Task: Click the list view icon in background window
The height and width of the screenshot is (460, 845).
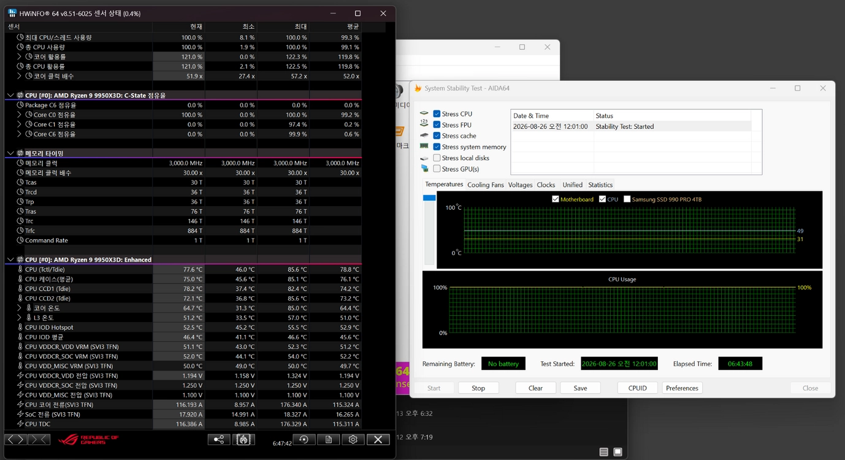Action: tap(604, 452)
